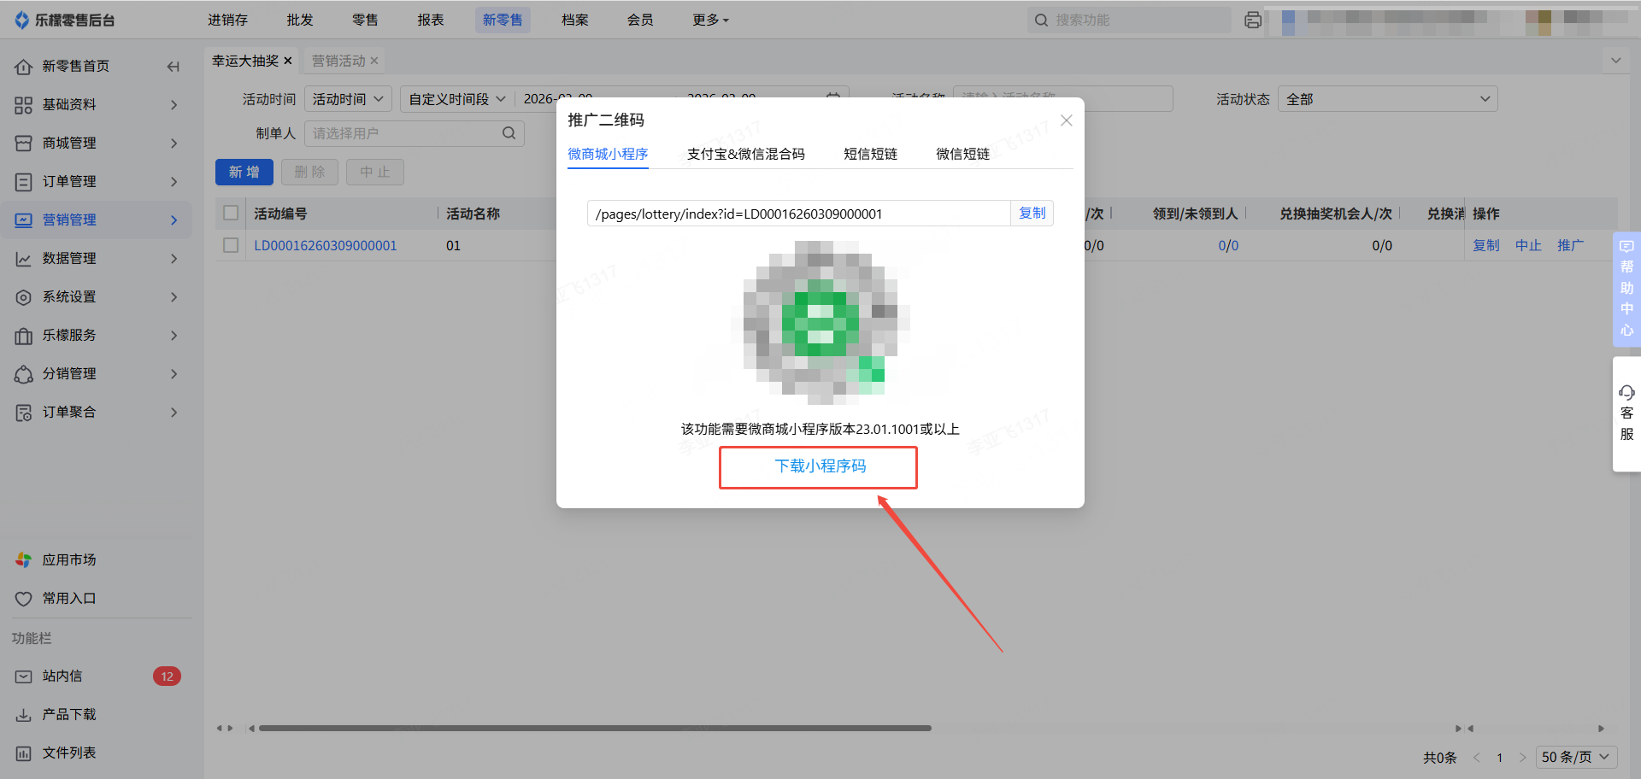This screenshot has height=779, width=1641.
Task: Click the mini program QR code image
Action: (820, 323)
